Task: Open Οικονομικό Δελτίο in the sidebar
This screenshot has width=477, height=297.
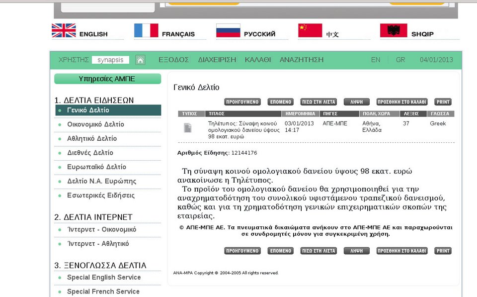Action: click(x=95, y=124)
